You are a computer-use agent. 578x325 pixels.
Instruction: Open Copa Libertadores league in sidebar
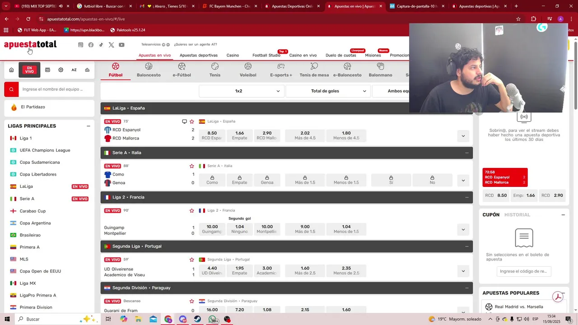[38, 174]
